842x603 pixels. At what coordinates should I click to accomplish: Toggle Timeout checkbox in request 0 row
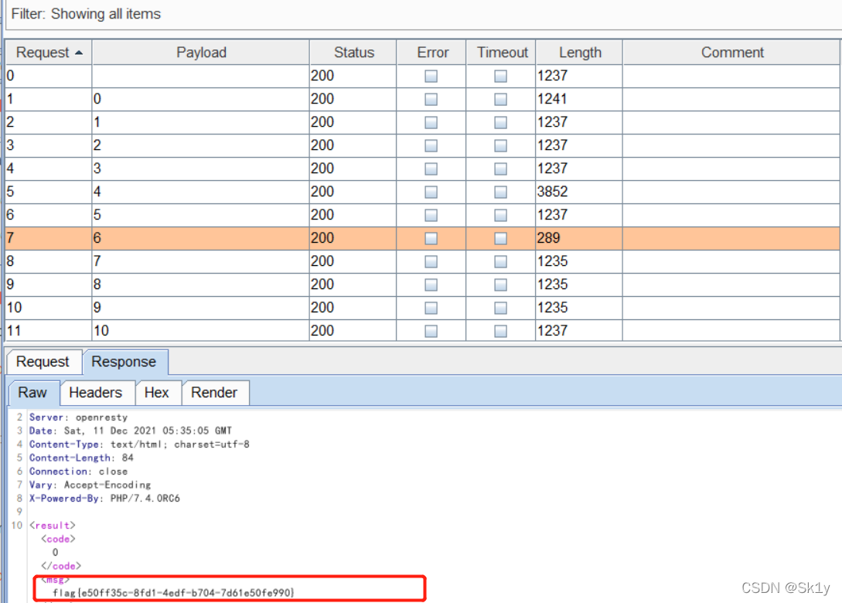(x=500, y=77)
